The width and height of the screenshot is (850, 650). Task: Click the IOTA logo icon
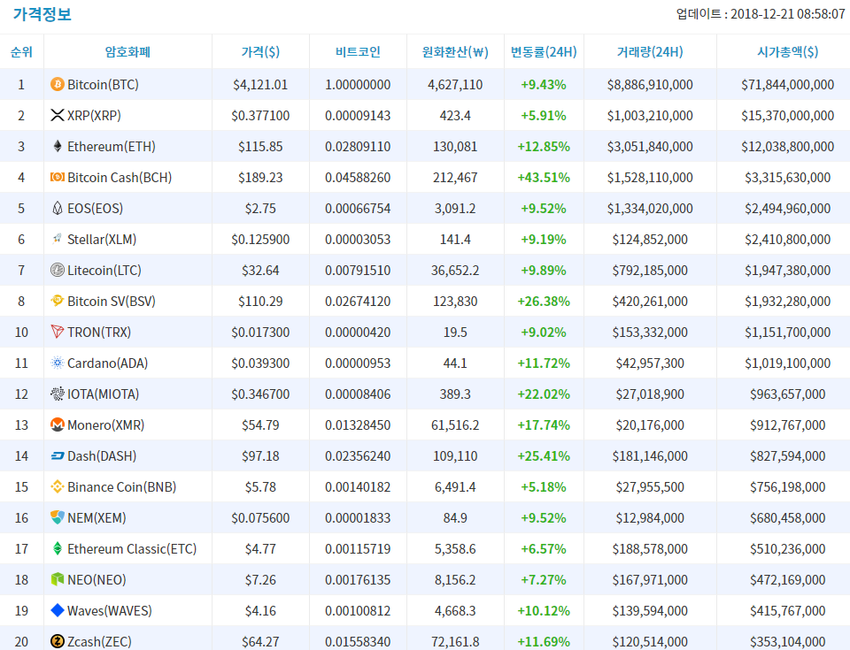(57, 394)
